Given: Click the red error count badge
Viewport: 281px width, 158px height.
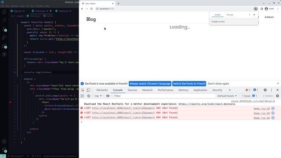Looking at the screenshot, I should pyautogui.click(x=248, y=90).
